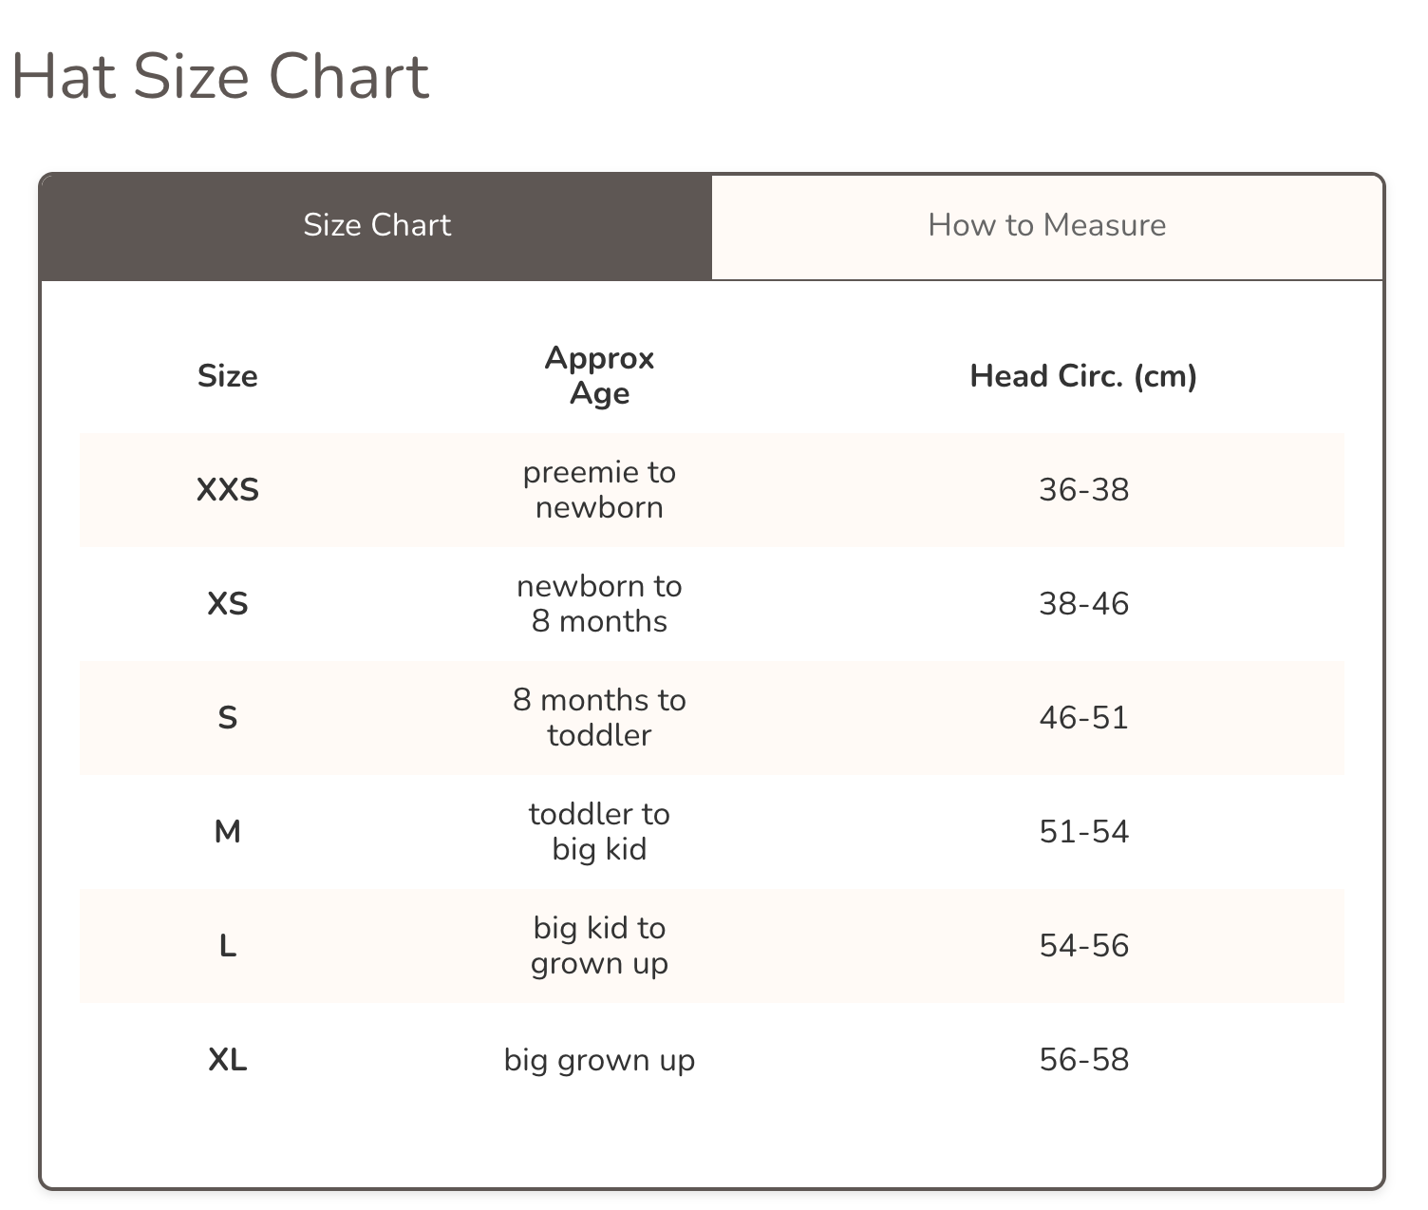Select the Size Chart tab

377,225
